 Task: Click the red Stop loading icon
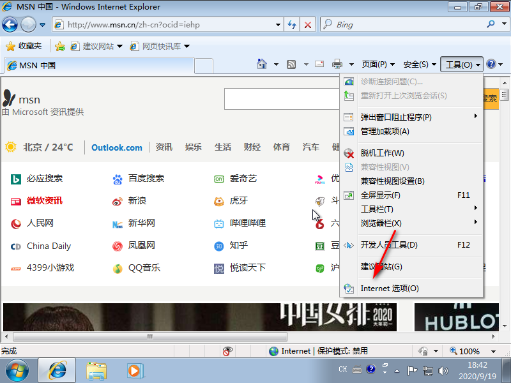click(308, 25)
